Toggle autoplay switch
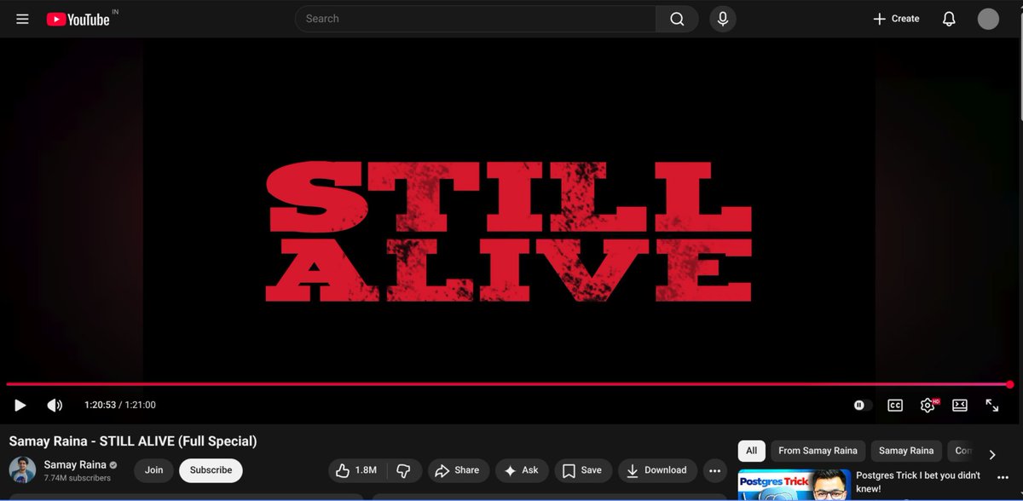This screenshot has height=501, width=1023. (863, 406)
